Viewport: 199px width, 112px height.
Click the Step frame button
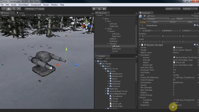click(x=104, y=9)
